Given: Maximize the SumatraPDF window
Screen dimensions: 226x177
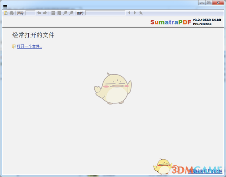Looking at the screenshot, I should pos(209,3).
